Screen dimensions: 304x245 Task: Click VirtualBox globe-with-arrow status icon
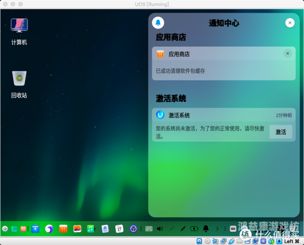coord(271,241)
